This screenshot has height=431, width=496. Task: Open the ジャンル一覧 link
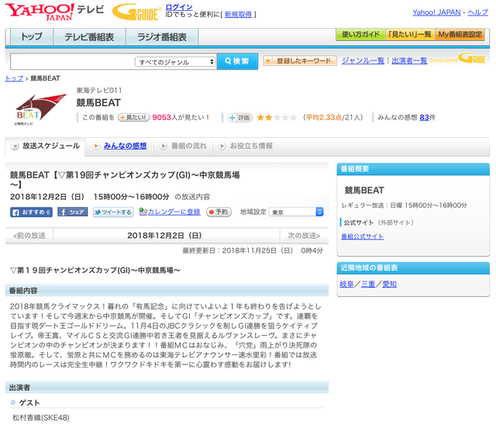pos(363,60)
